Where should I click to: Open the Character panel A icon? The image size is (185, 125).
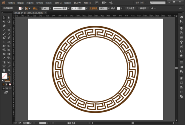click(x=181, y=47)
